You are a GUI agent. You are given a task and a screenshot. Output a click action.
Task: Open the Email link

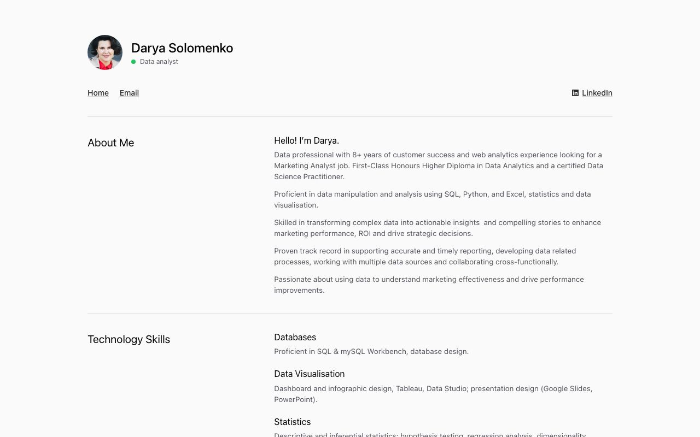[129, 93]
